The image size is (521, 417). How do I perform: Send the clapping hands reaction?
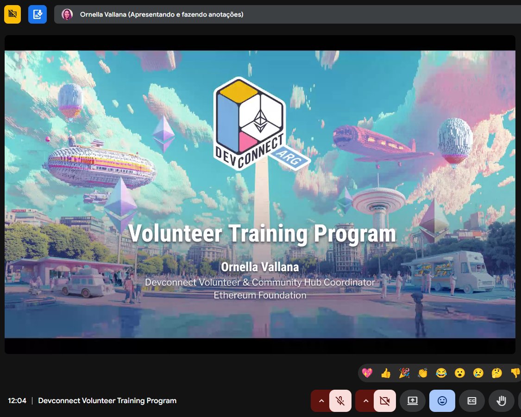click(x=423, y=373)
